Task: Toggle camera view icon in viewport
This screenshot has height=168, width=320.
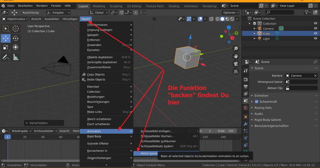Action: point(236,64)
